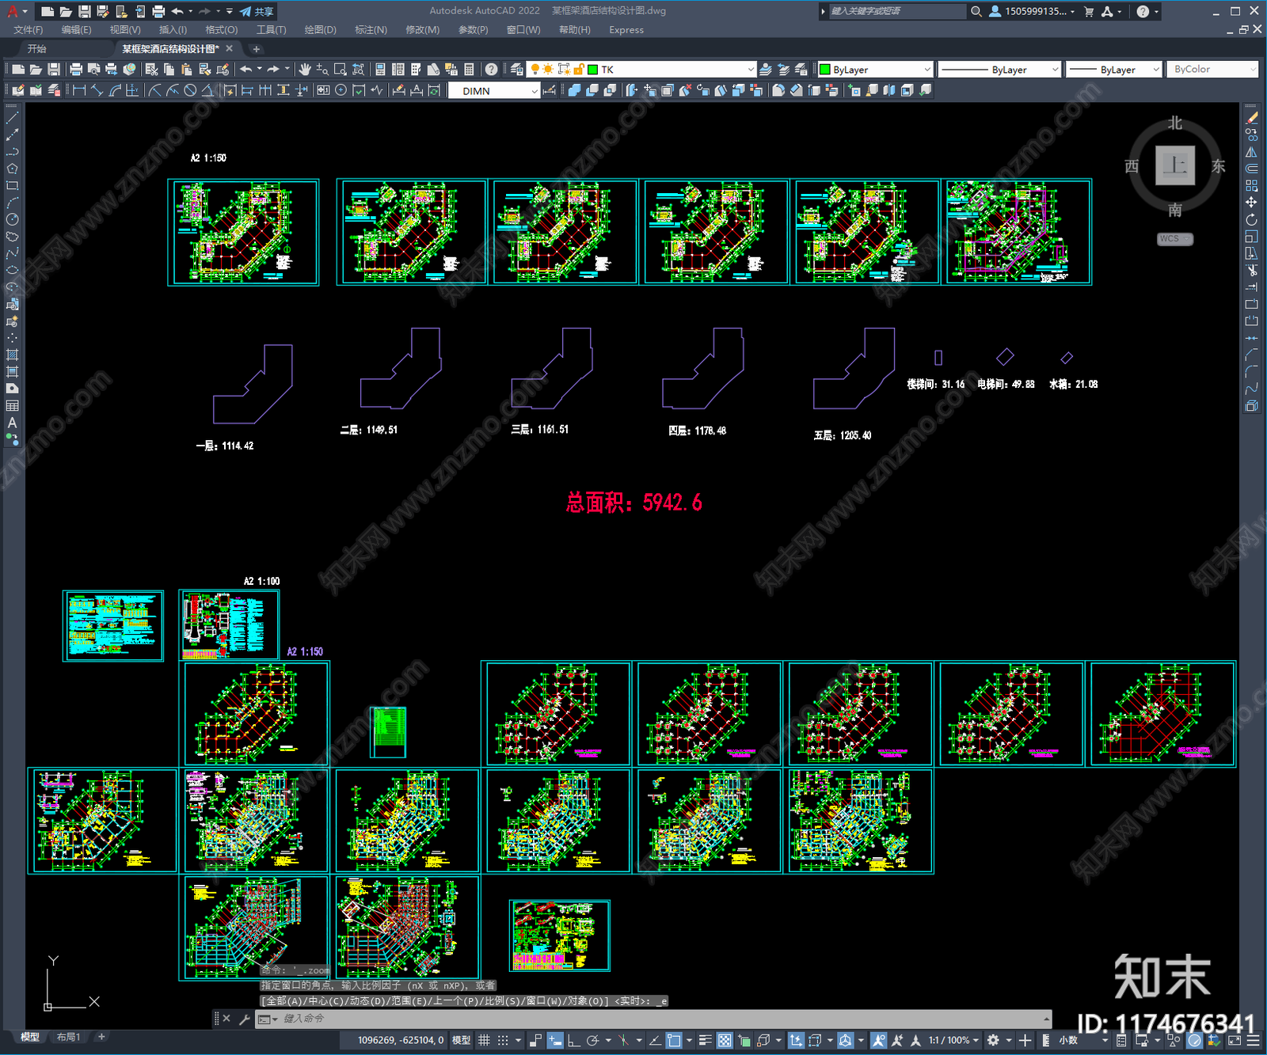Add a new drawing tab with plus
Image resolution: width=1267 pixels, height=1055 pixels.
click(x=256, y=49)
